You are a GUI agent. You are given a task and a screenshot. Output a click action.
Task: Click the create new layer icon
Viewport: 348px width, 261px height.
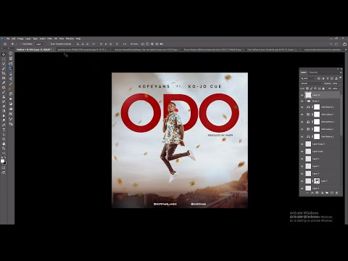pos(332,193)
